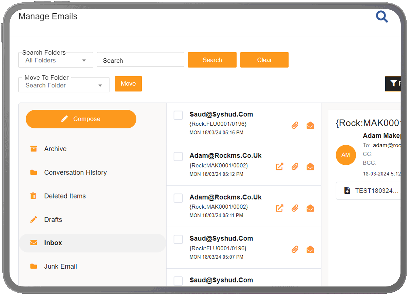
Task: Click the Compose button
Action: click(x=81, y=119)
